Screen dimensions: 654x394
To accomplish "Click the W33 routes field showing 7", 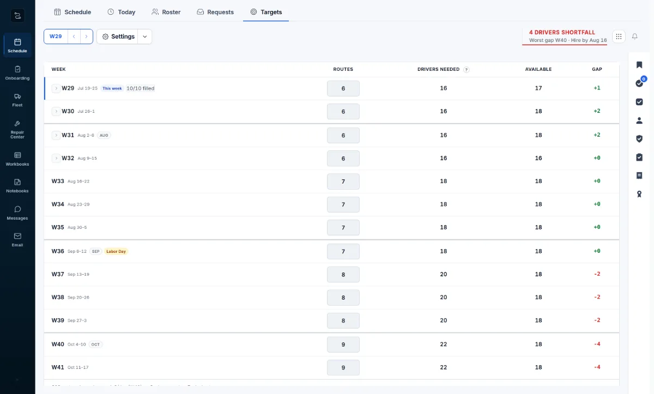I will coord(343,181).
